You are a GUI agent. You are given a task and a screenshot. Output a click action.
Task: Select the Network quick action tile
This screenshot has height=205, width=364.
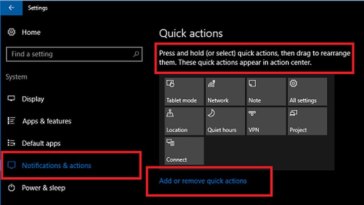[225, 92]
